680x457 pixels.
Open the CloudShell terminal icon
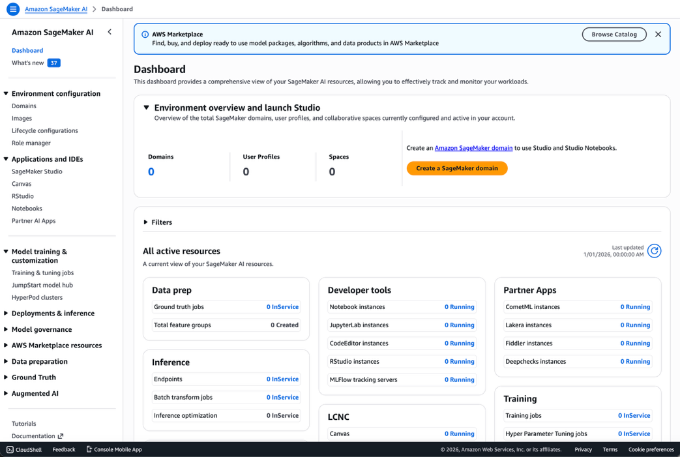coord(10,450)
